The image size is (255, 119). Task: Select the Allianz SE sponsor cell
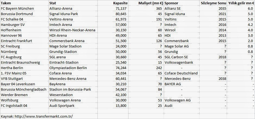pyautogui.click(x=182, y=8)
